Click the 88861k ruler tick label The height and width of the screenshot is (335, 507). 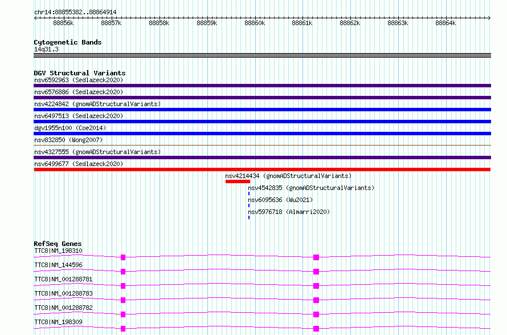(302, 23)
